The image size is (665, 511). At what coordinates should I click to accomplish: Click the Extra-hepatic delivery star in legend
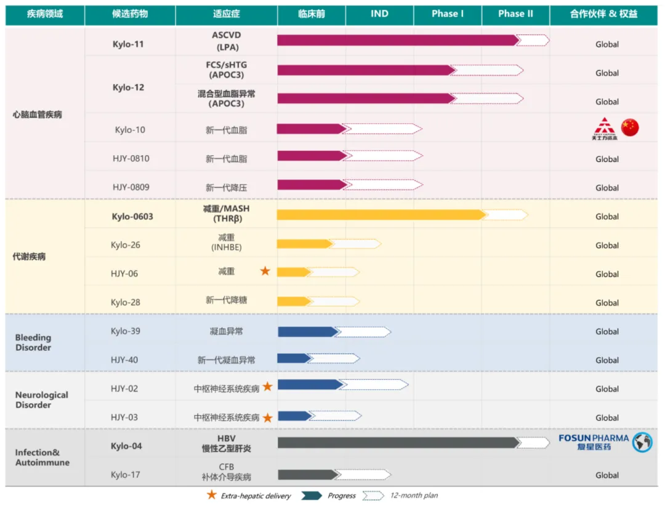coord(212,495)
